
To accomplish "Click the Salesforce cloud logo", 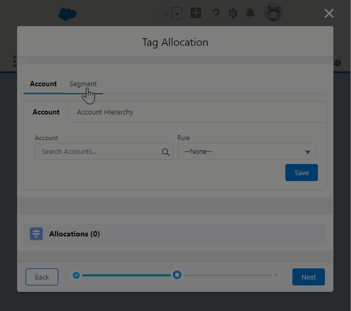I will tap(68, 14).
